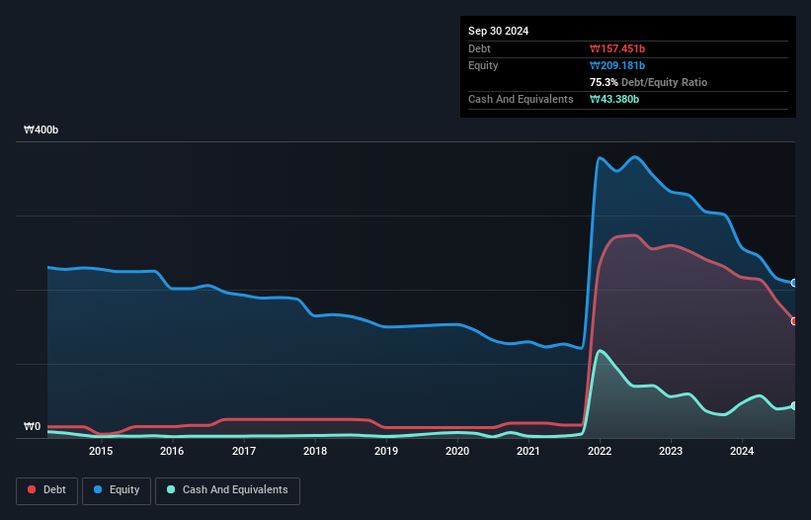
Task: Click the 2021 axis label
Action: pos(528,451)
